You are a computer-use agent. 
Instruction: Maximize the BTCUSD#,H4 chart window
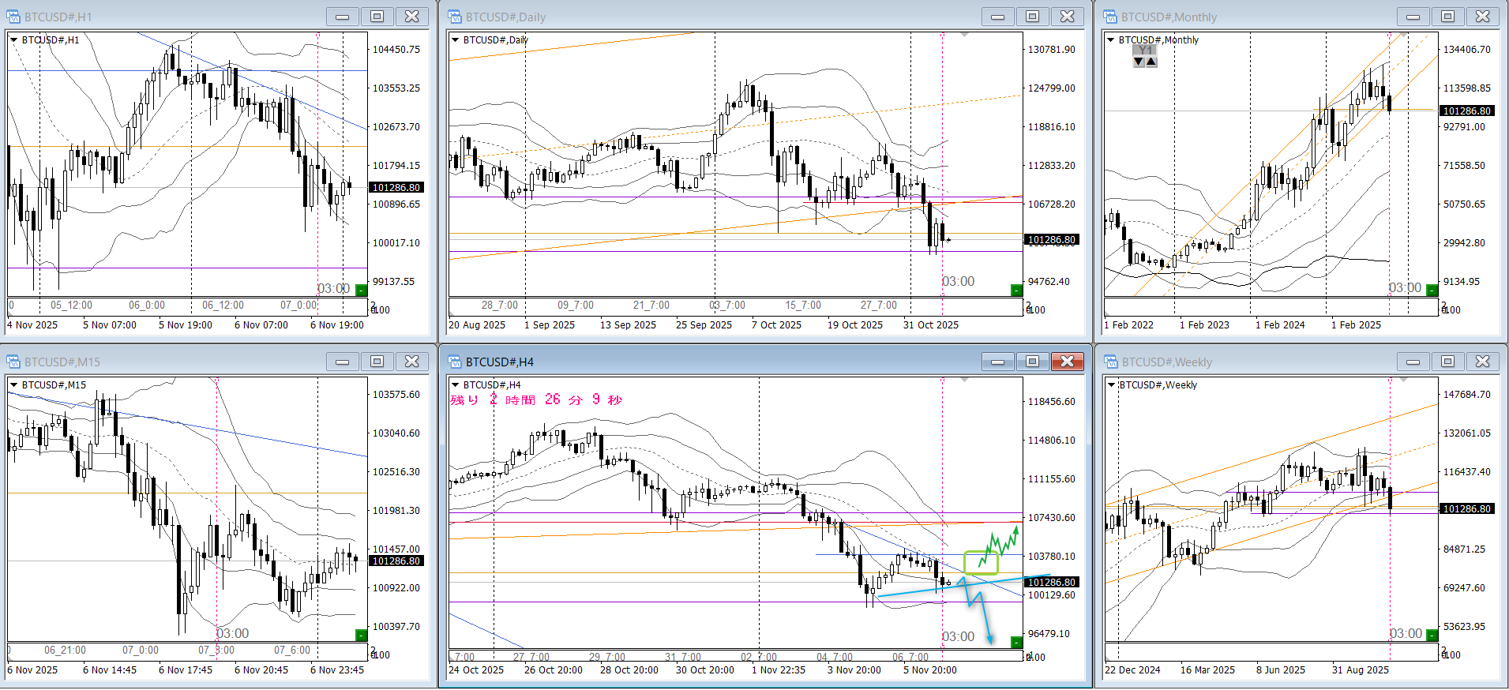[1032, 362]
